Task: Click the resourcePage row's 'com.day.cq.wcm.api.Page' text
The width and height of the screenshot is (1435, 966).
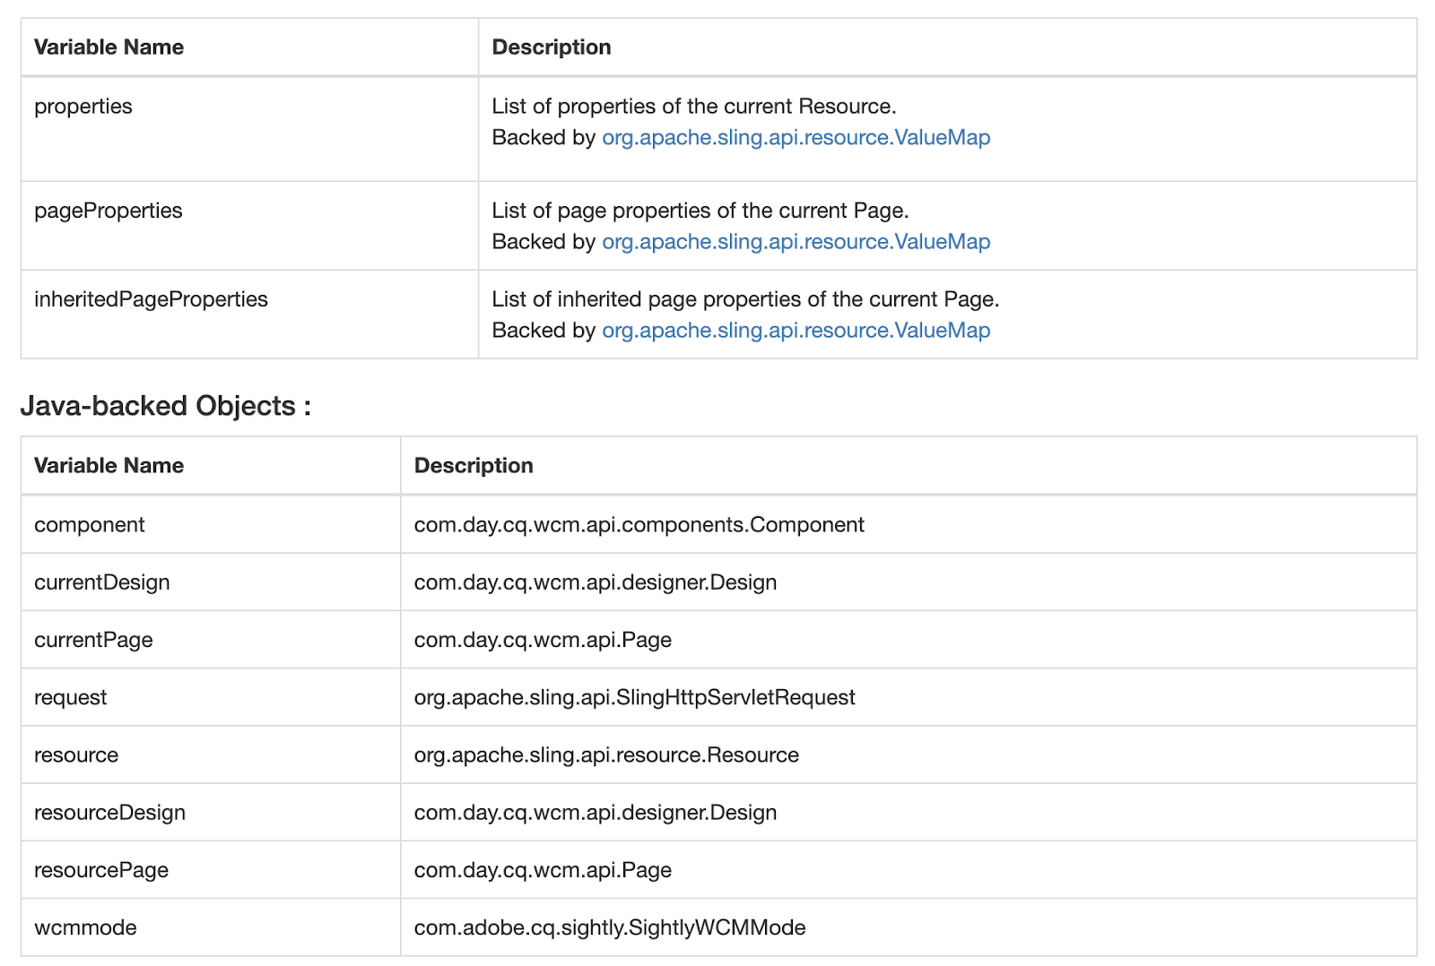Action: [543, 870]
